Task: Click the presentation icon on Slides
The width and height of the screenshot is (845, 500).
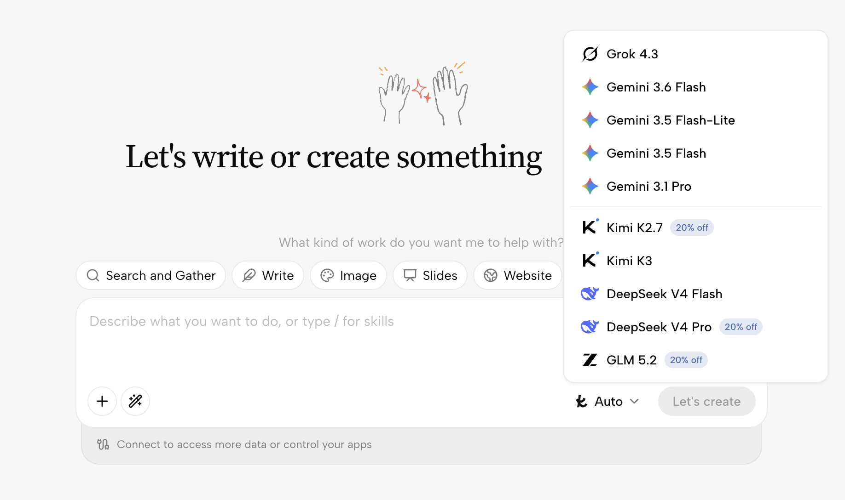Action: coord(410,275)
